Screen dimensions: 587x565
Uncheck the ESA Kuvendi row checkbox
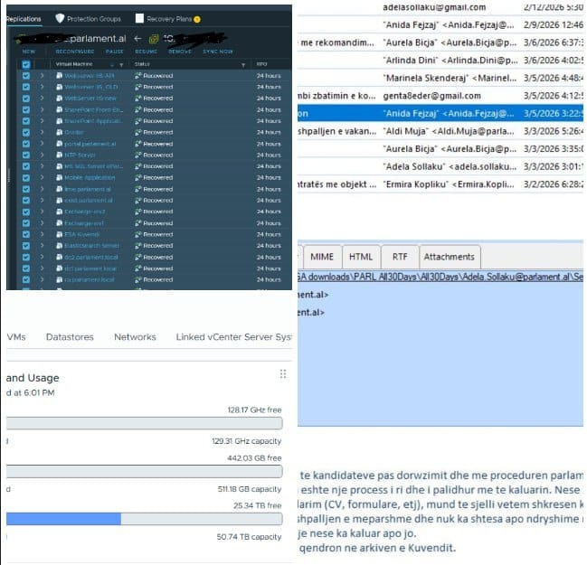25,234
